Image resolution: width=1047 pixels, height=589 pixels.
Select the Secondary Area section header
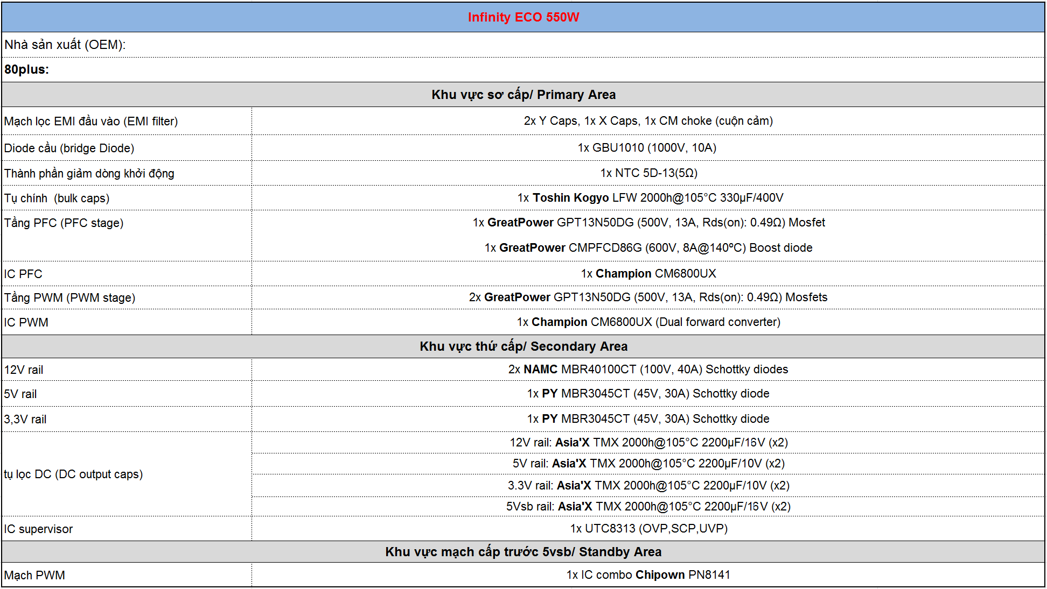(523, 346)
